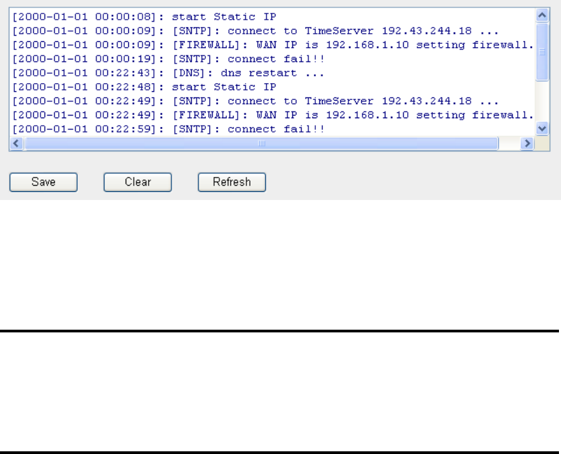Screen dimensions: 561x454
Task: Click the log scroll left arrow
Action: [16, 144]
